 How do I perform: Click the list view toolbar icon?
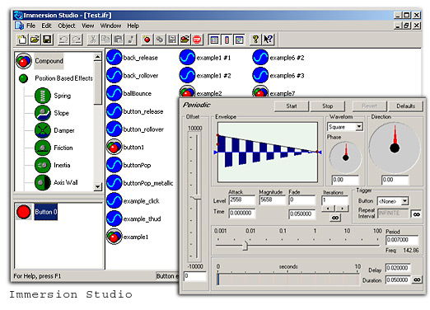[x=214, y=40]
